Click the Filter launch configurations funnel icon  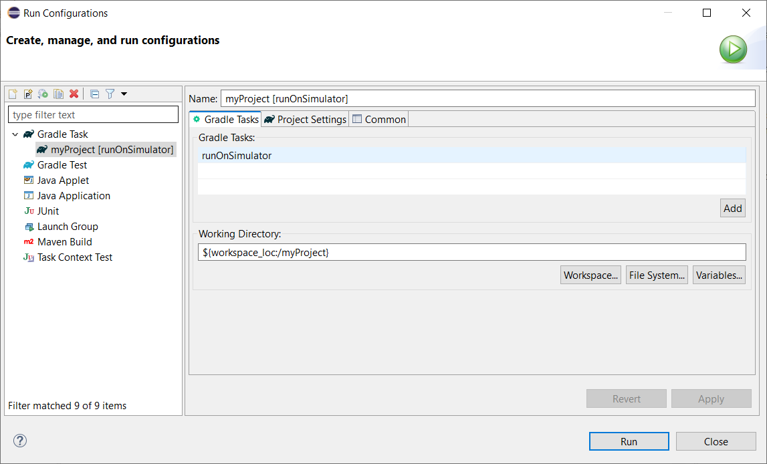pyautogui.click(x=110, y=94)
